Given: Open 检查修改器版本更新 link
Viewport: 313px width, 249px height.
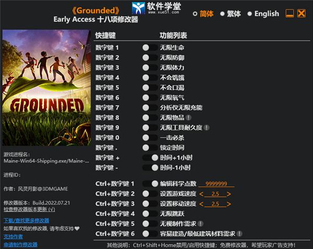Looking at the screenshot, I should (29, 209).
